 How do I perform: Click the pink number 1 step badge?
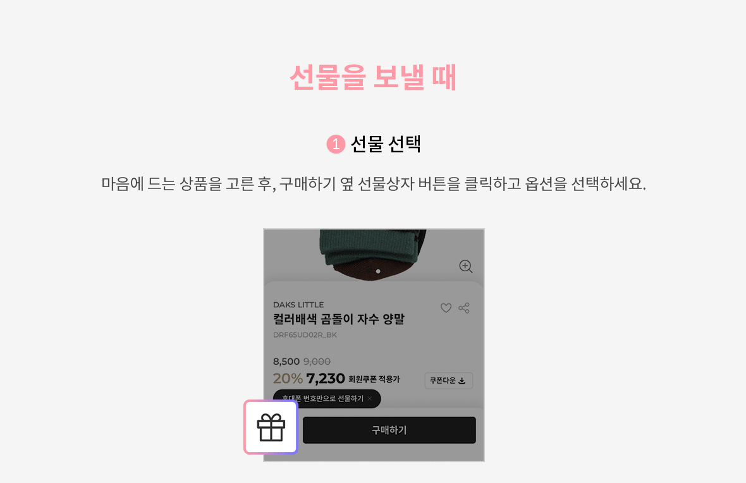tap(336, 144)
